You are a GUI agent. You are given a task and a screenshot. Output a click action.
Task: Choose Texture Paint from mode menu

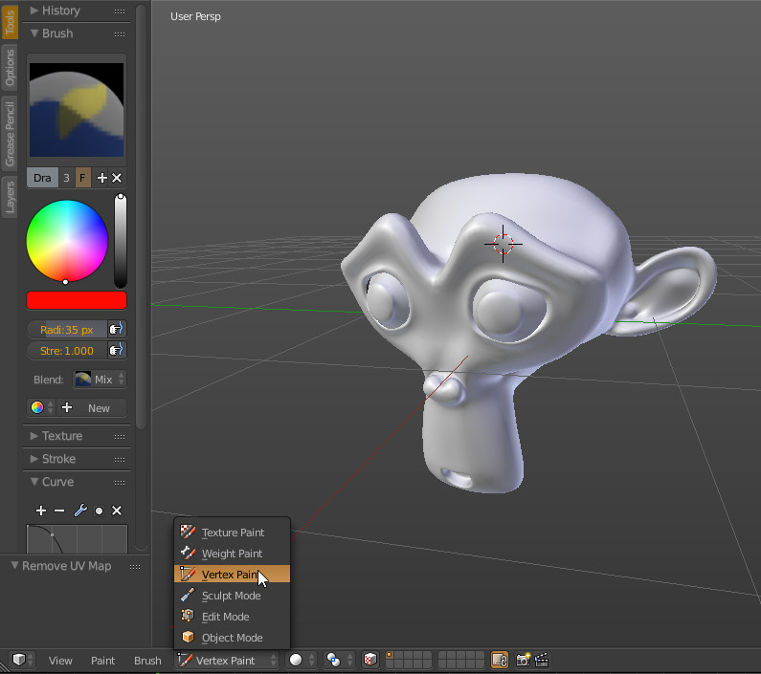[x=232, y=532]
